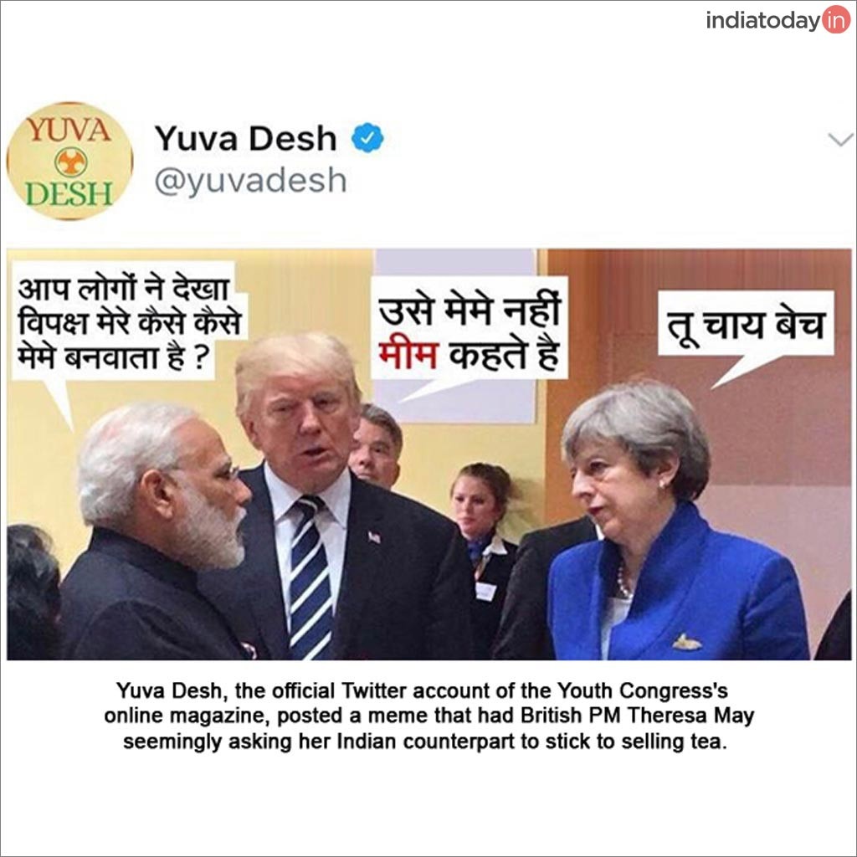This screenshot has height=857, width=857.
Task: Open the @yuvadesh handle link
Action: tap(251, 181)
